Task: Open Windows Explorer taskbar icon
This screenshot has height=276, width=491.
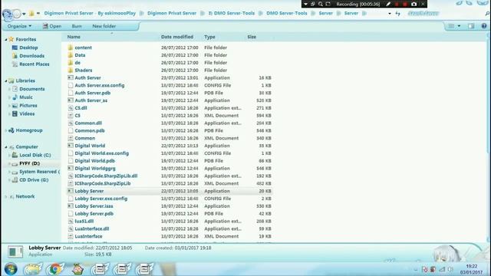Action: point(33,269)
